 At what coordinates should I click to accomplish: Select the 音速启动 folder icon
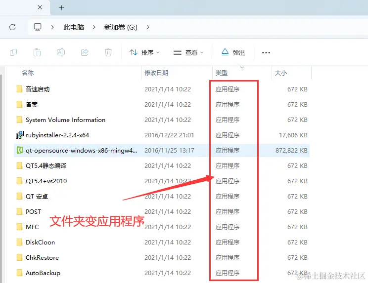click(x=19, y=89)
